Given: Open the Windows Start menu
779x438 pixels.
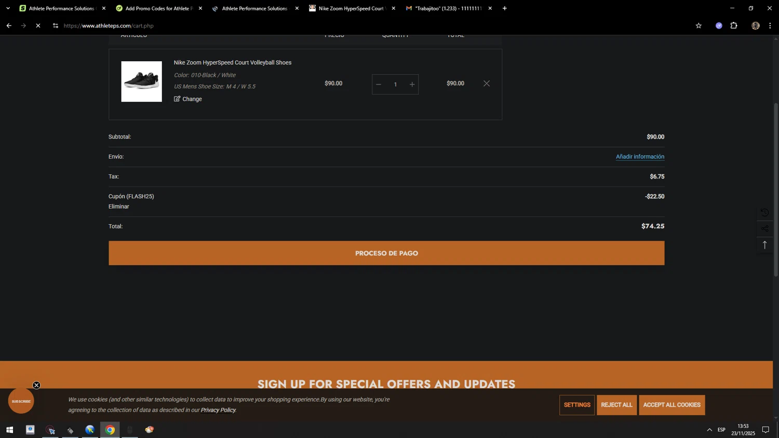Looking at the screenshot, I should click(9, 430).
